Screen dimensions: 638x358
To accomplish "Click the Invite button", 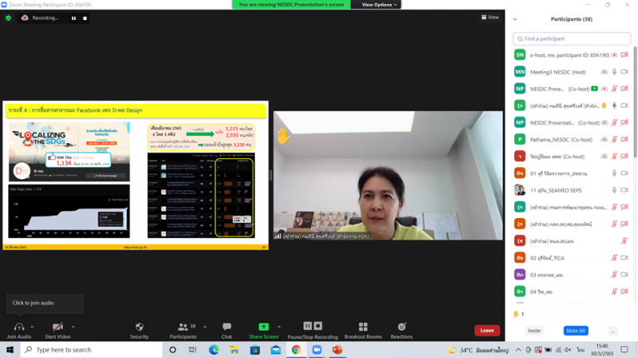I will [x=534, y=331].
